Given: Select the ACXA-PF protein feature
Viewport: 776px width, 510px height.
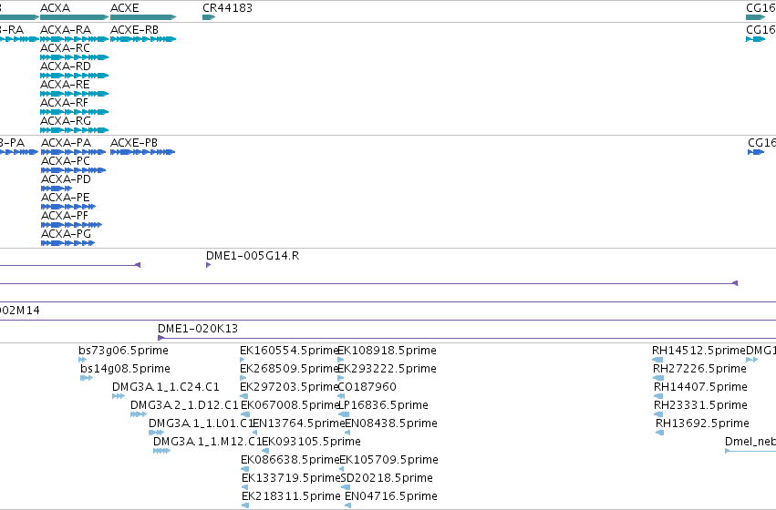Looking at the screenshot, I should click(71, 225).
